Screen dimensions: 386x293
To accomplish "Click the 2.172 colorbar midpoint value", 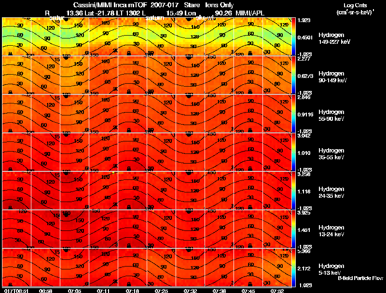I will (x=304, y=269).
